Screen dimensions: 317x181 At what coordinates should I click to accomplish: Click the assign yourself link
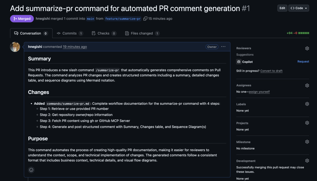pos(259,92)
